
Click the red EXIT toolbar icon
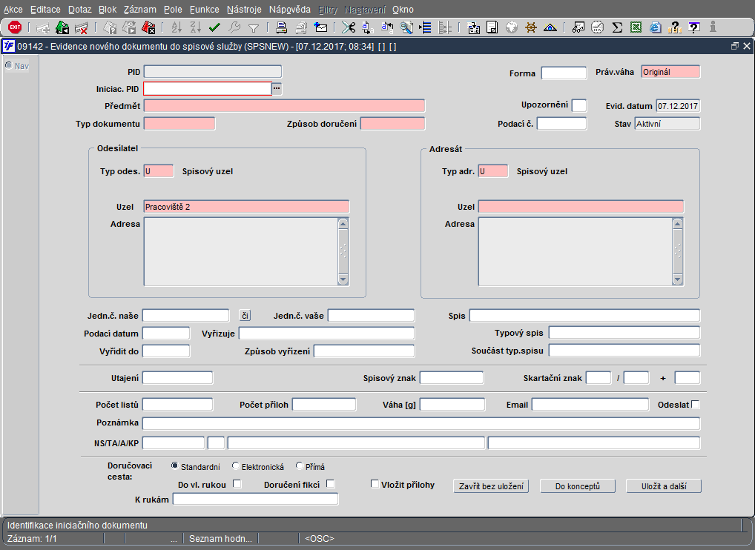14,27
